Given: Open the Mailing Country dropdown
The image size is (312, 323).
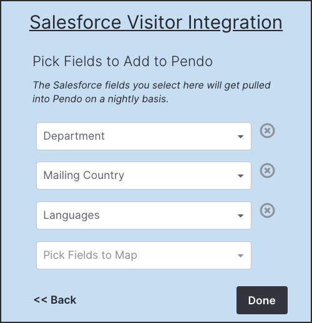Looking at the screenshot, I should coord(144,175).
